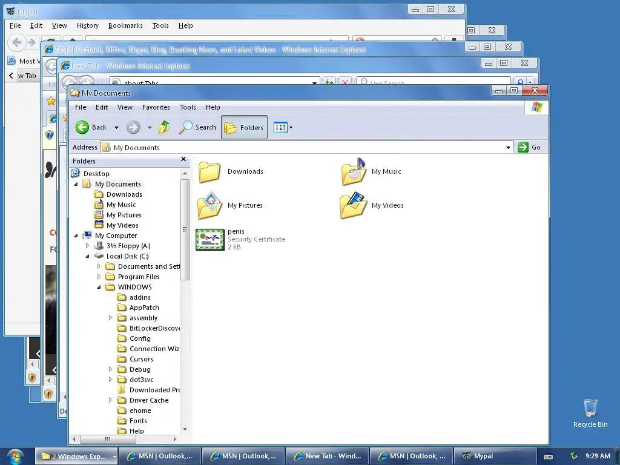Select My Videos in the folder tree

pyautogui.click(x=122, y=225)
